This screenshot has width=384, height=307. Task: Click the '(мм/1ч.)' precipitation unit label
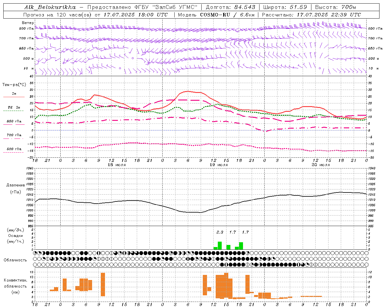(x=16, y=242)
